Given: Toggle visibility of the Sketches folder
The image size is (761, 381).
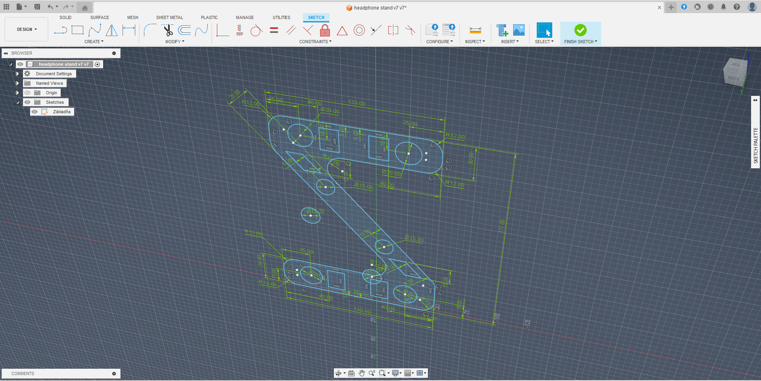Looking at the screenshot, I should (27, 102).
